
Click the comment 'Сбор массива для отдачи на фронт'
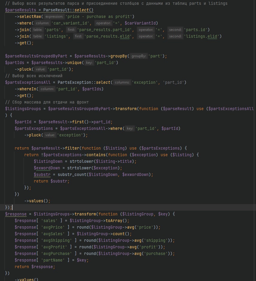pyautogui.click(x=47, y=102)
